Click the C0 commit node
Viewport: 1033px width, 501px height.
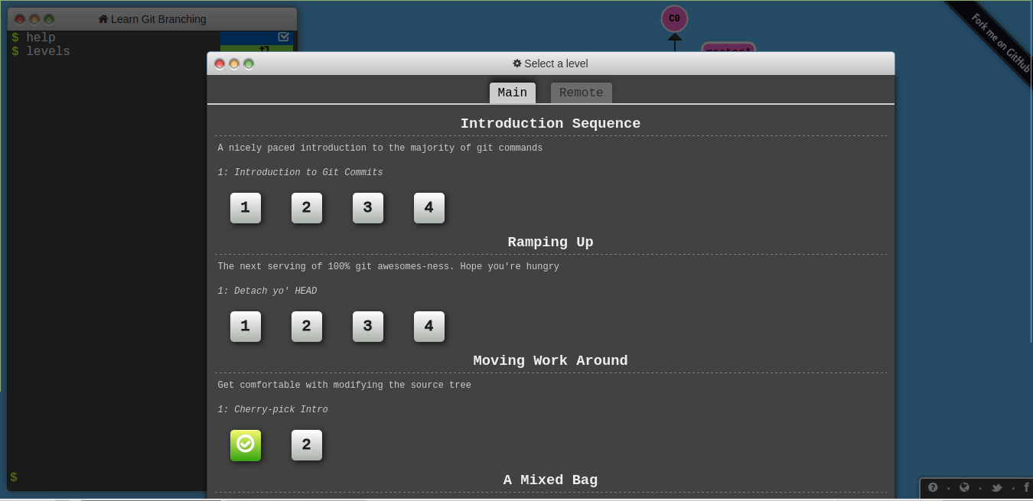tap(674, 18)
